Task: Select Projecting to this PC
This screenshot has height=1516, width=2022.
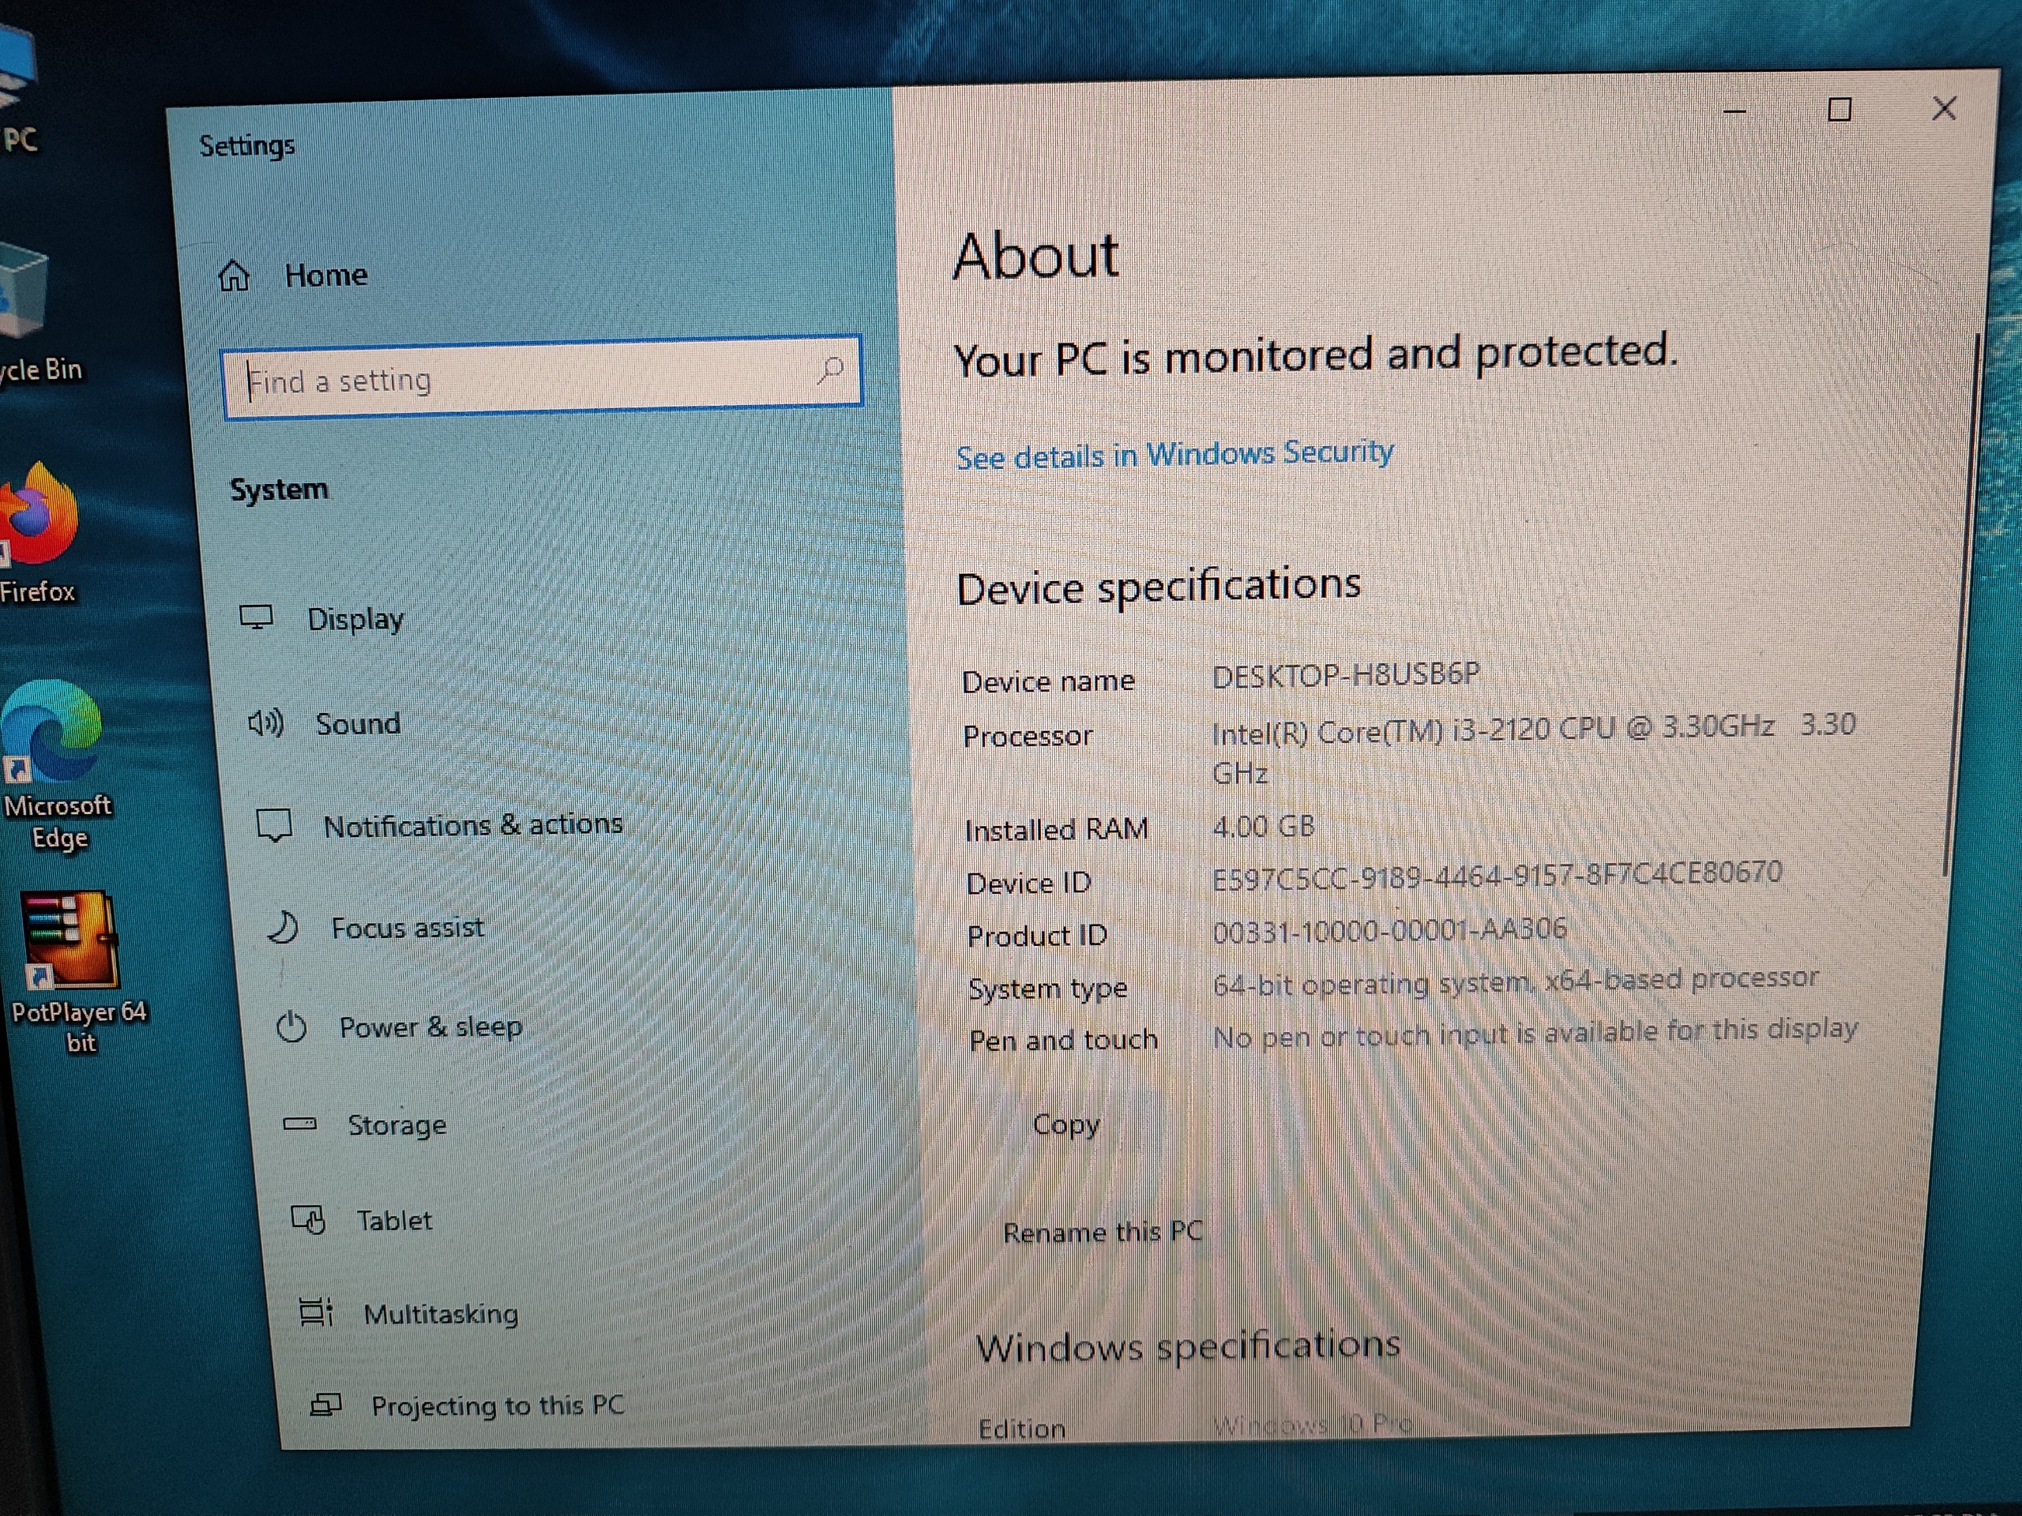Action: click(x=466, y=1405)
